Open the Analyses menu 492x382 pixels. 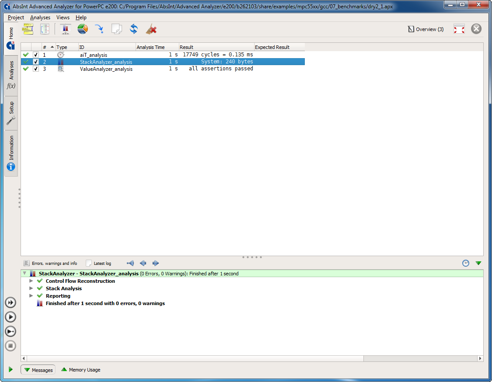(40, 17)
